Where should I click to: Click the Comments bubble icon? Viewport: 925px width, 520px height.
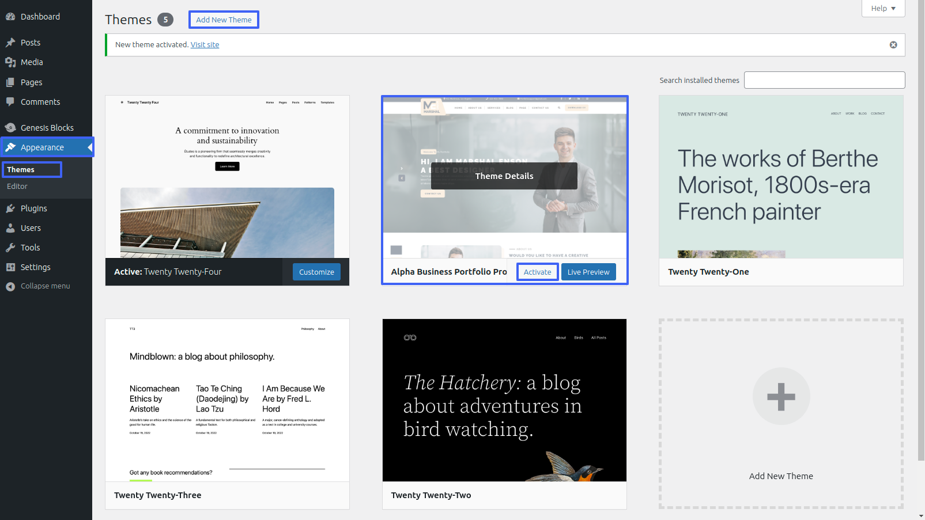pos(10,102)
